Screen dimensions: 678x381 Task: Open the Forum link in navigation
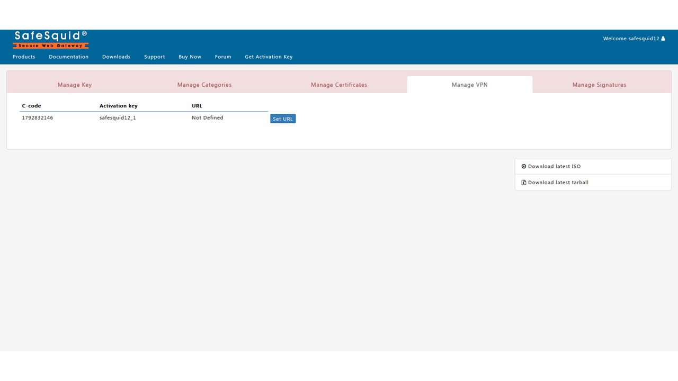pyautogui.click(x=223, y=57)
